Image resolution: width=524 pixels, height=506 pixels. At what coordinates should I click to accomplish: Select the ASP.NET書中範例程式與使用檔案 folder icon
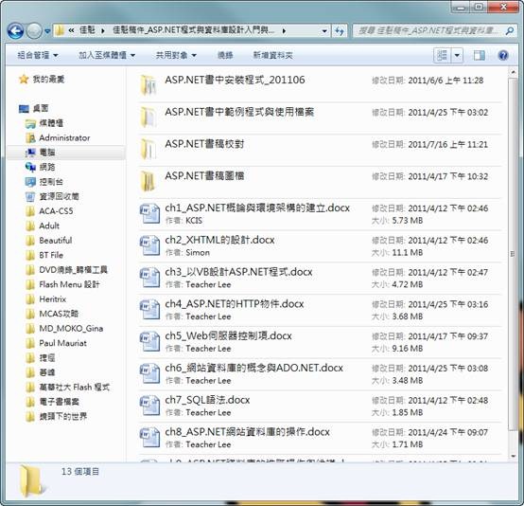tap(148, 117)
